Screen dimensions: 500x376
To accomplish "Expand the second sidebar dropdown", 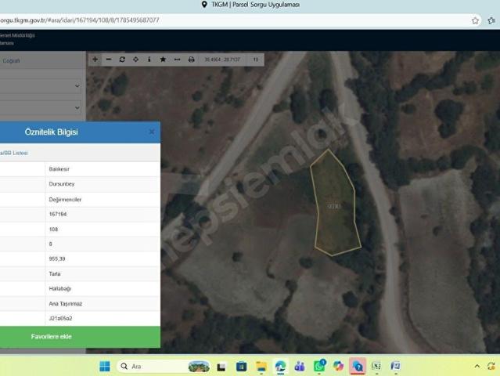I will 40,107.
